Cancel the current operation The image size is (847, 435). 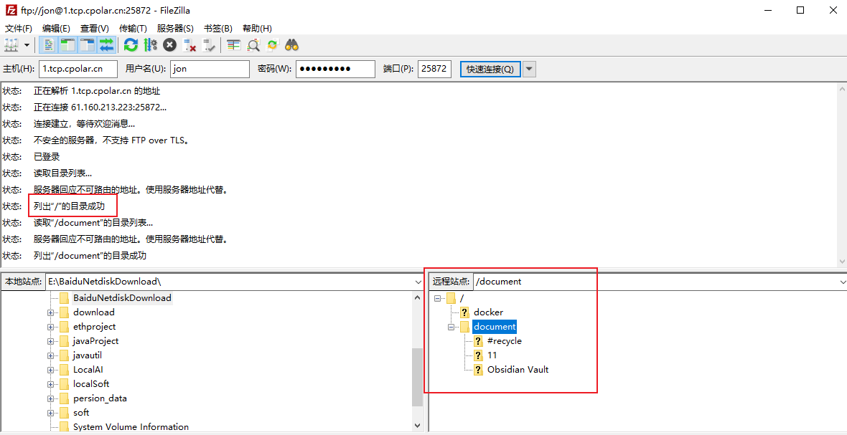tap(169, 45)
